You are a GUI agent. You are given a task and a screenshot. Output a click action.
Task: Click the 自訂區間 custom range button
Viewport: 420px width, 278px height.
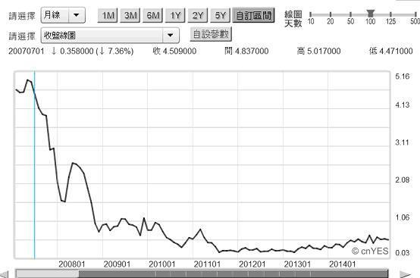[x=253, y=15]
